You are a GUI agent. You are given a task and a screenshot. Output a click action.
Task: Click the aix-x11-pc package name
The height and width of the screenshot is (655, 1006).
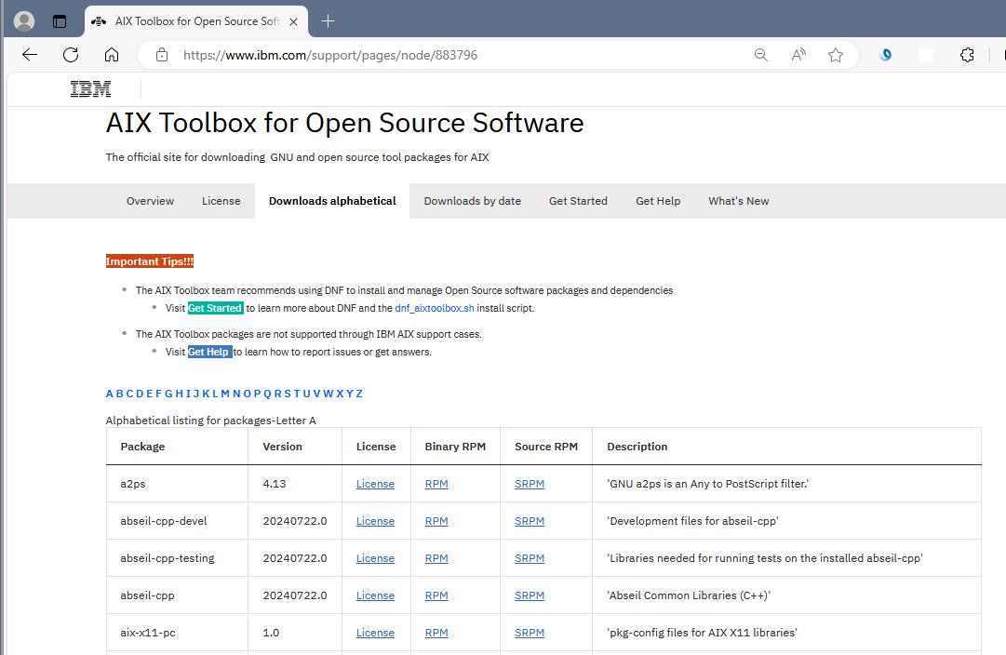[148, 633]
